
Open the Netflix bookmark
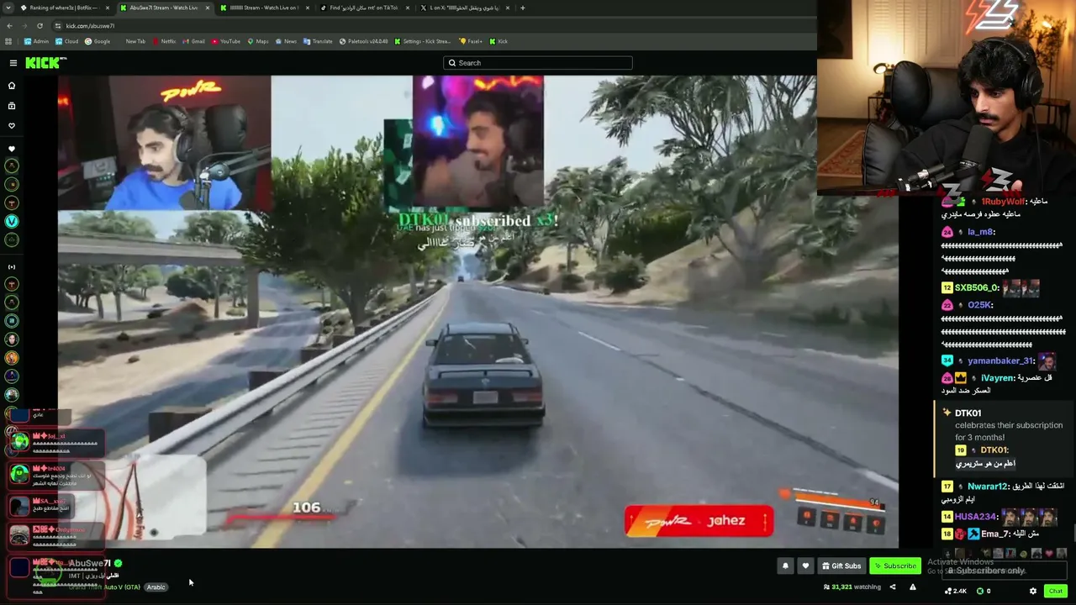click(165, 41)
